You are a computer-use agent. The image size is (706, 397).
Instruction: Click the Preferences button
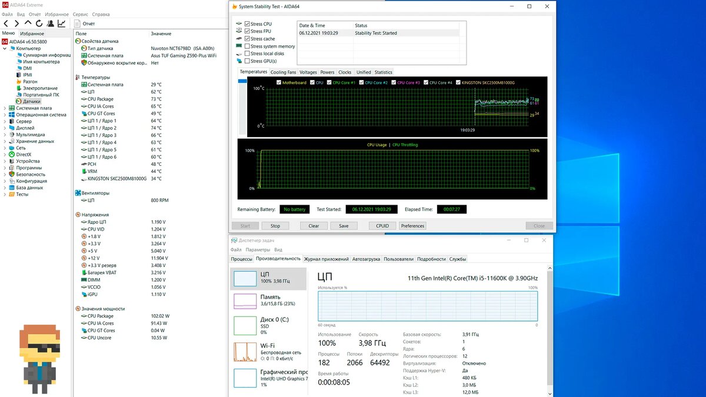412,226
